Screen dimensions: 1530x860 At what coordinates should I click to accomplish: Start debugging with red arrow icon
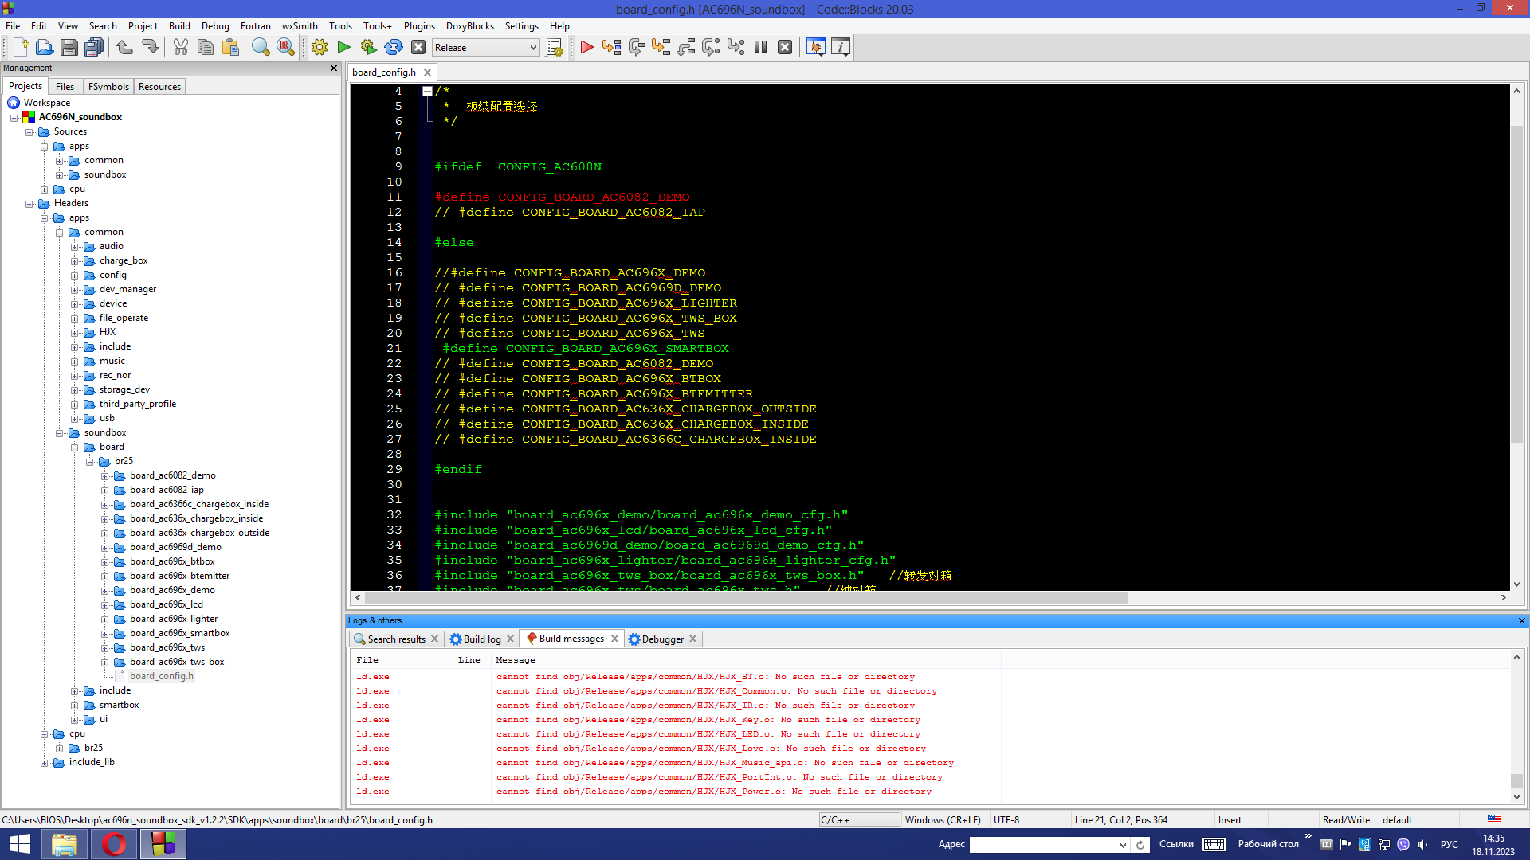coord(587,47)
